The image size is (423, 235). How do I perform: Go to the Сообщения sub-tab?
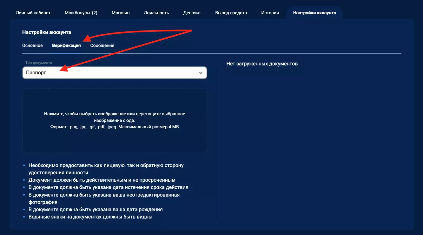click(x=102, y=45)
